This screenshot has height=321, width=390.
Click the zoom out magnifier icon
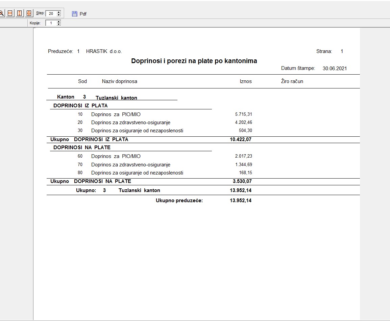coord(1,13)
